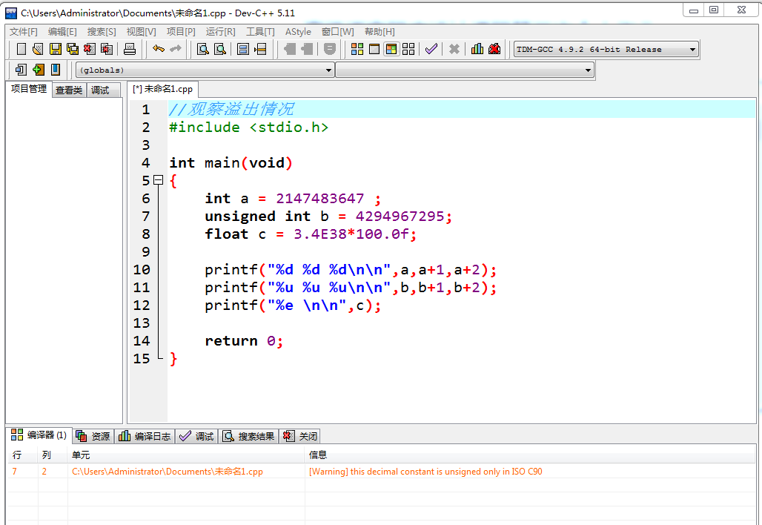Viewport: 762px width, 525px height.
Task: Click the Goto function toolbar icon
Action: pyautogui.click(x=243, y=49)
